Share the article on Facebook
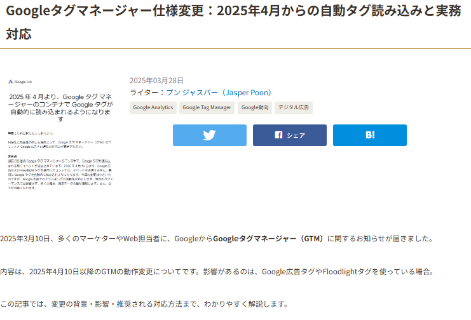This screenshot has width=471, height=320. (289, 135)
